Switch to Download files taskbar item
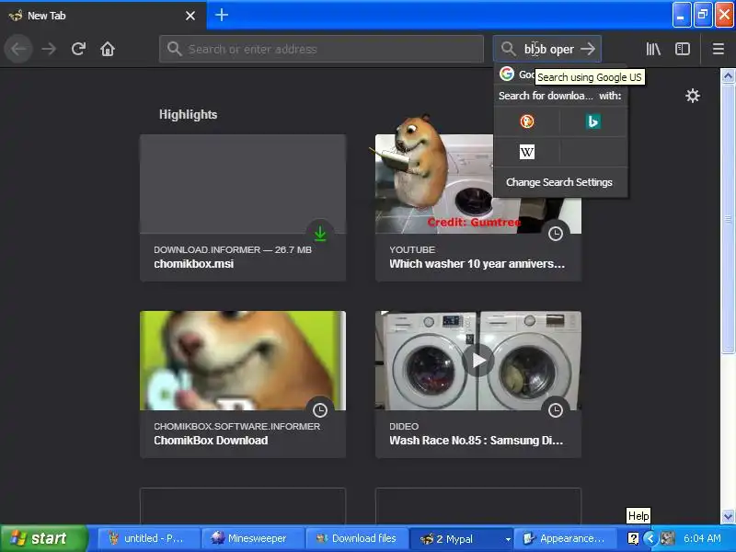The width and height of the screenshot is (736, 552). coord(356,538)
